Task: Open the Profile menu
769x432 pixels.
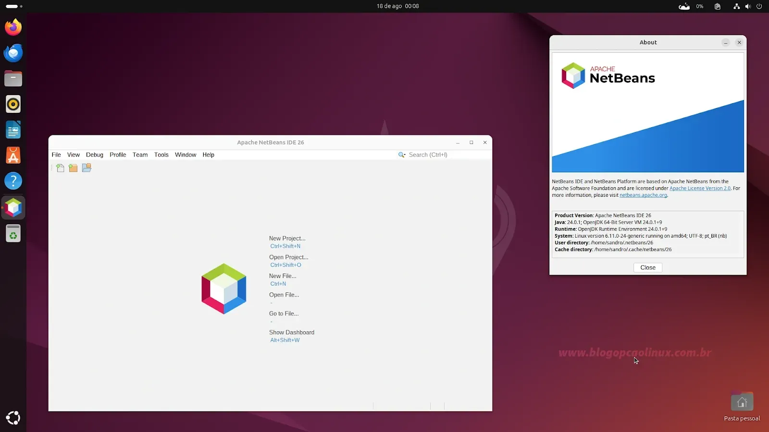Action: click(x=118, y=155)
